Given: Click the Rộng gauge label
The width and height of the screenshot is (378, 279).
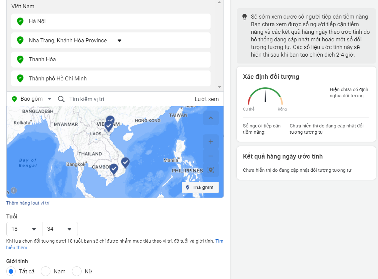Looking at the screenshot, I should (x=282, y=109).
